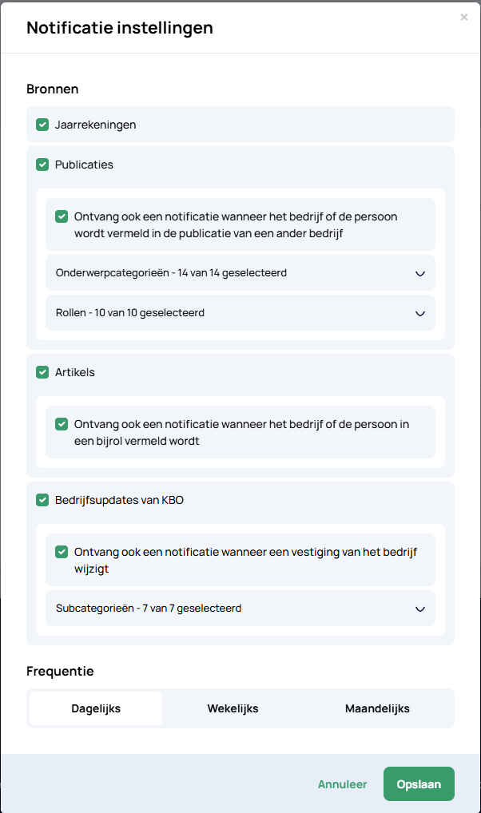The width and height of the screenshot is (481, 813).
Task: Toggle the Publicaties source checkbox
Action: click(x=42, y=165)
